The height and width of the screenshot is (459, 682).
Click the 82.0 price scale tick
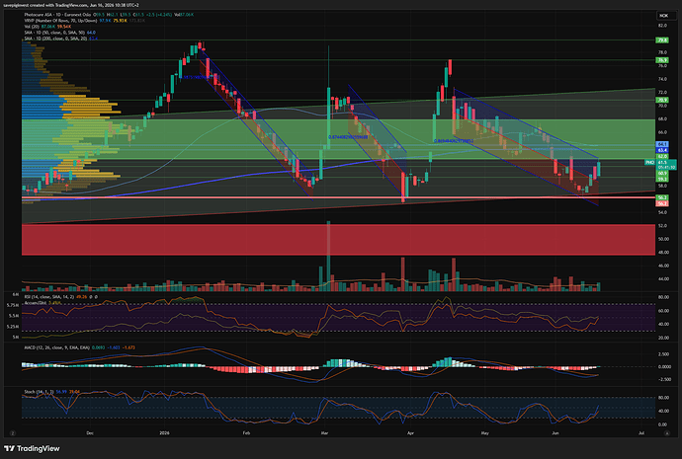click(x=662, y=26)
